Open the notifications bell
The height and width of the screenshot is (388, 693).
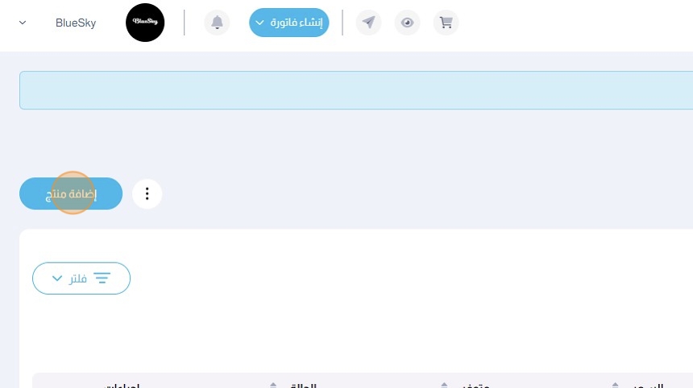point(217,23)
